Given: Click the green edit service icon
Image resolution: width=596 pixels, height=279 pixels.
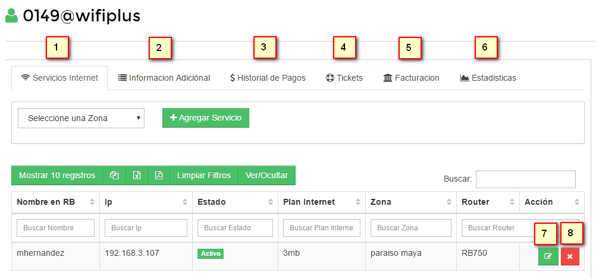Looking at the screenshot, I should pos(548,256).
